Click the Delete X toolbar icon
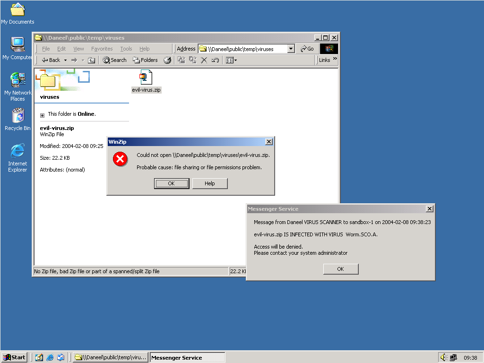484x363 pixels. (x=204, y=60)
